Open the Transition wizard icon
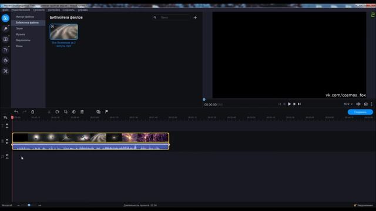This screenshot has height=211, width=376. click(x=98, y=112)
